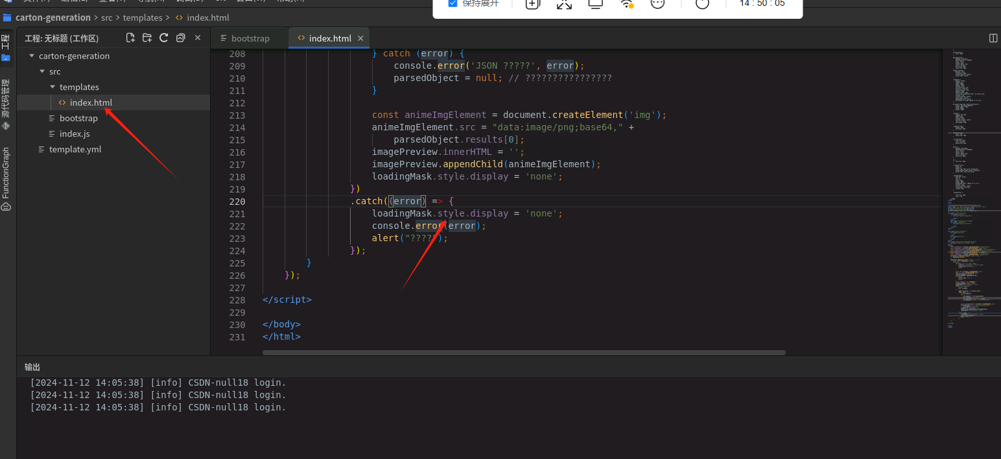
Task: Close the project explorer panel
Action: pos(198,38)
